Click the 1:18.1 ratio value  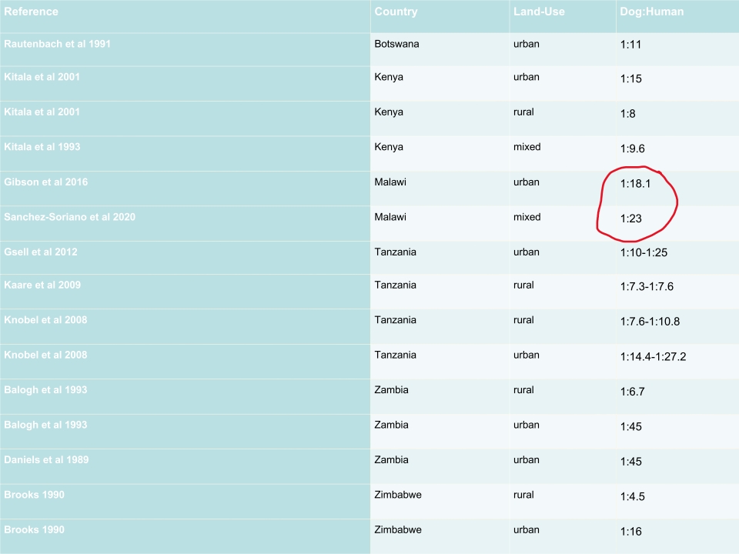pyautogui.click(x=635, y=184)
